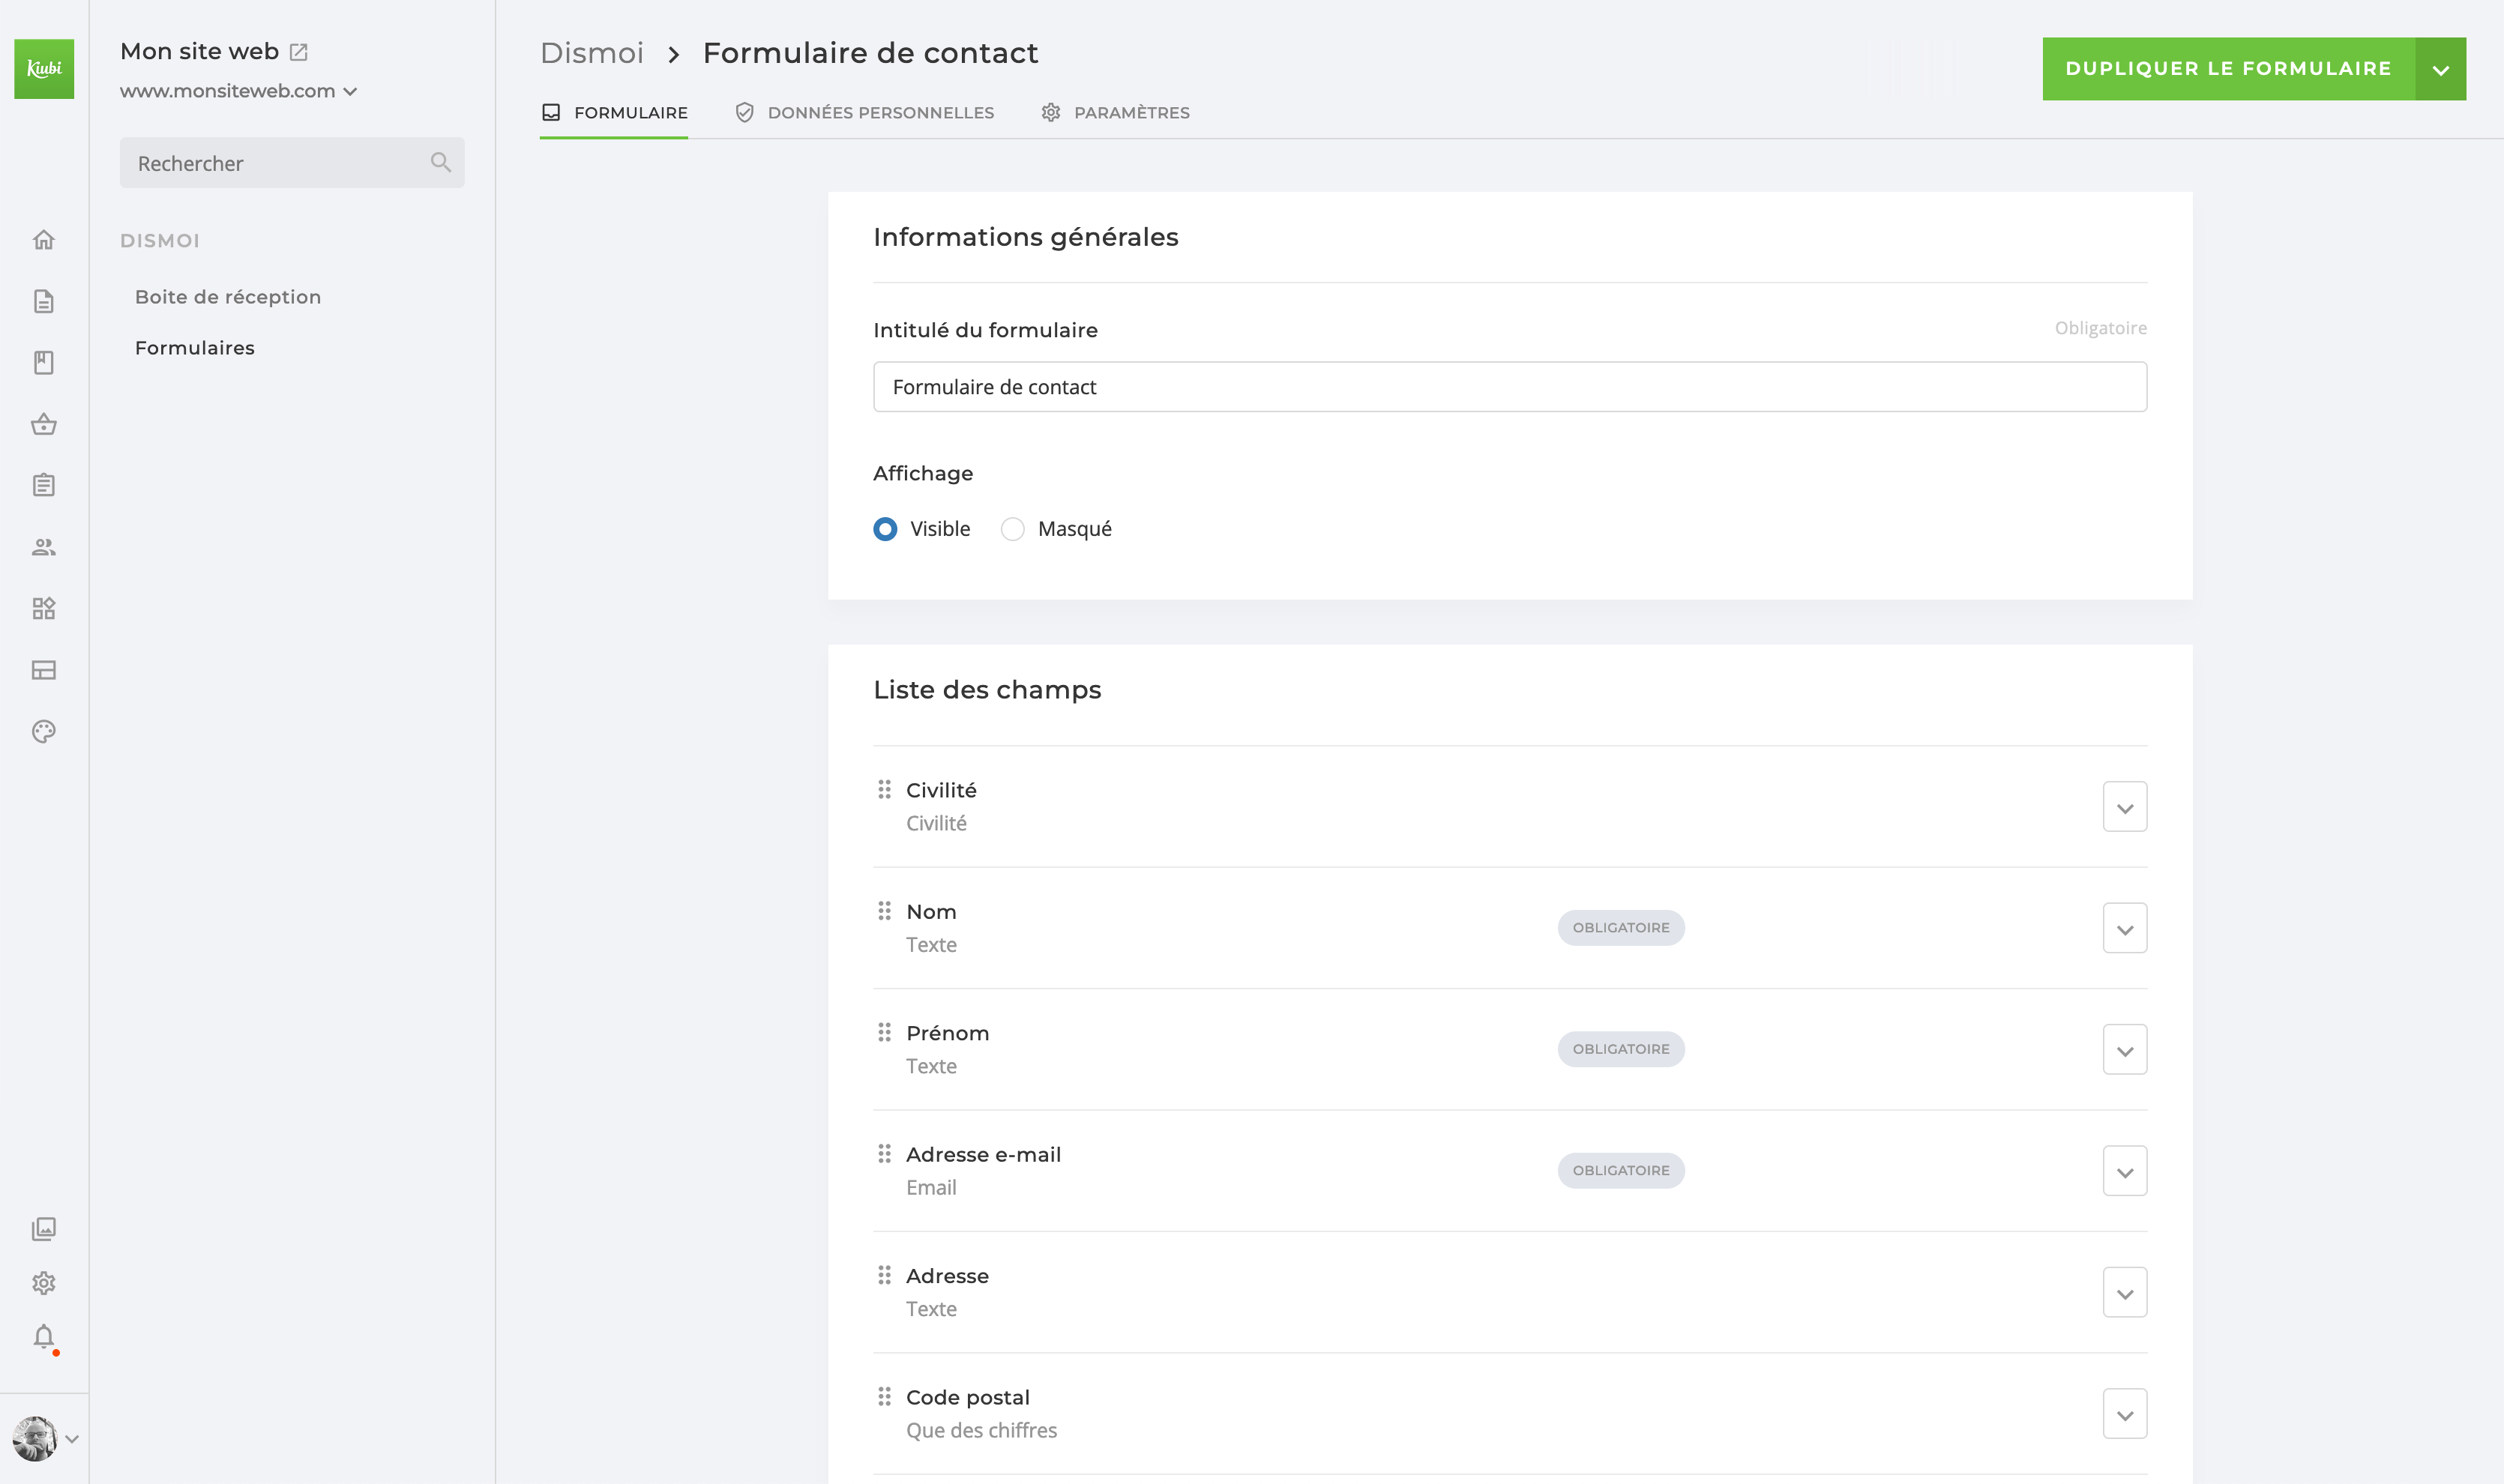Open the user account menu chevron

click(x=72, y=1439)
